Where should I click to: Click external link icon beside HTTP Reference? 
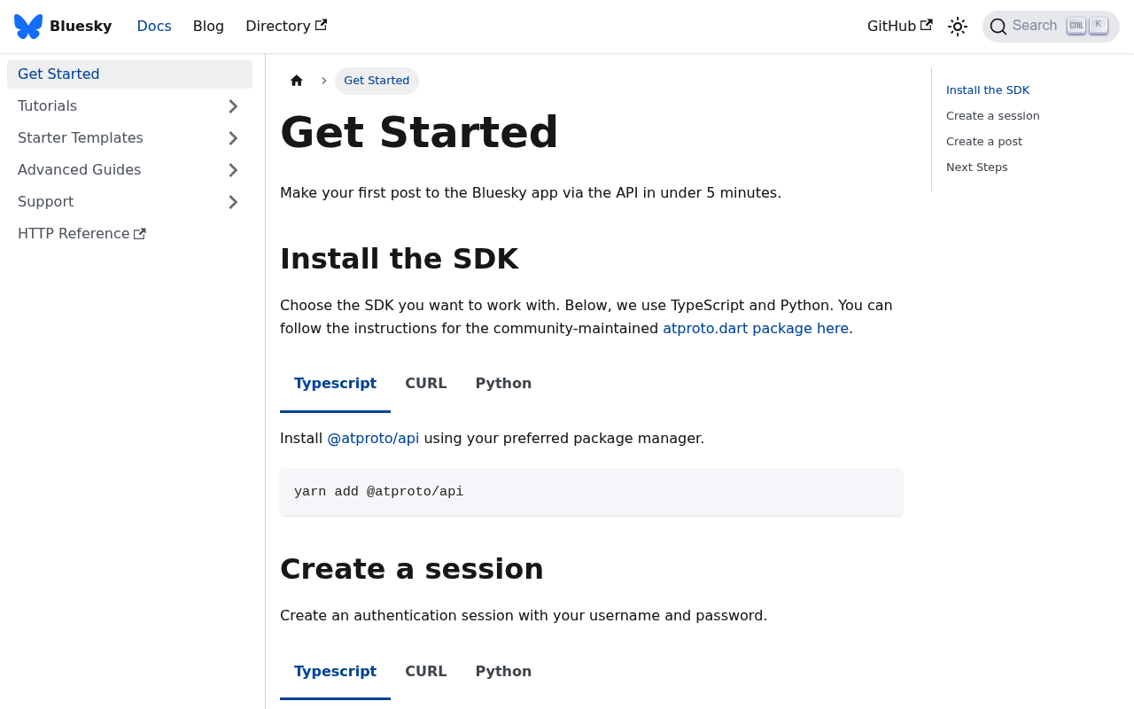tap(140, 234)
